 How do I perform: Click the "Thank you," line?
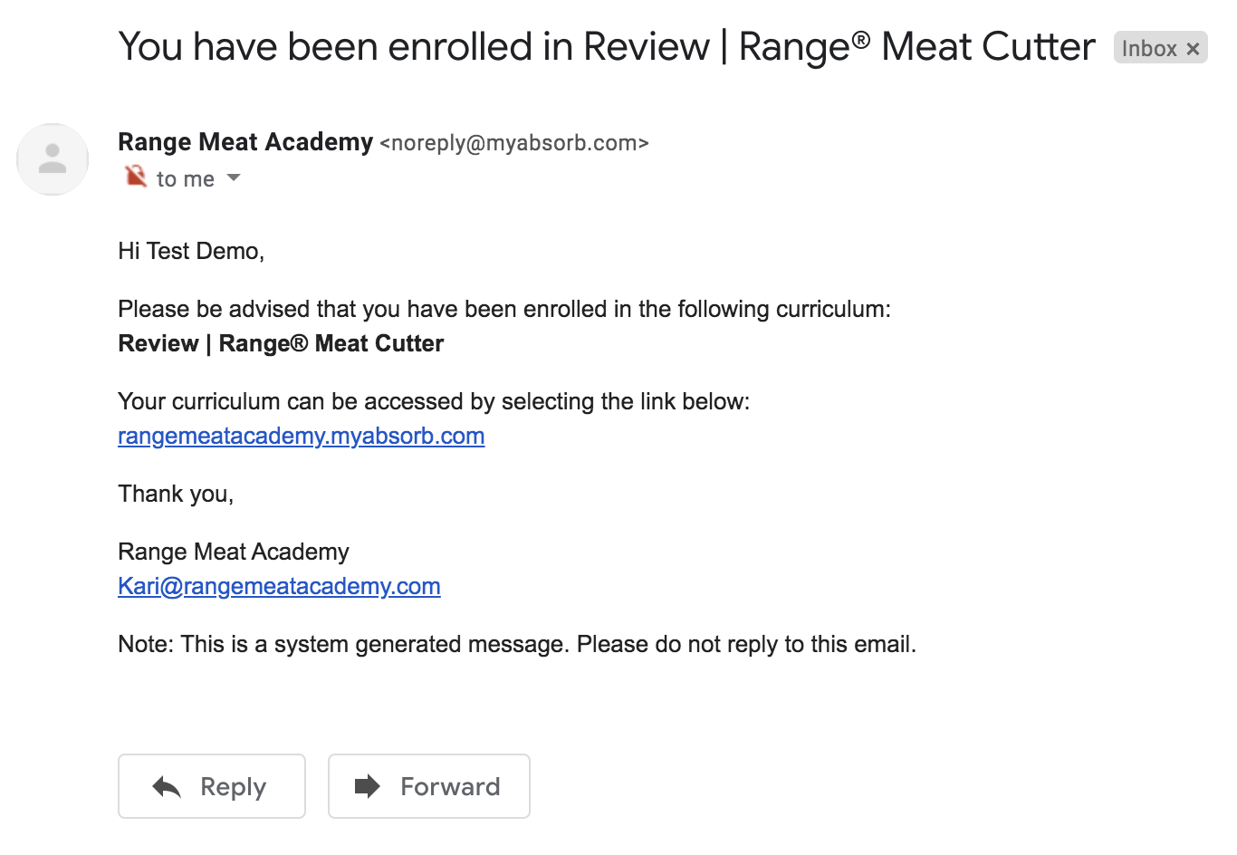pyautogui.click(x=176, y=494)
